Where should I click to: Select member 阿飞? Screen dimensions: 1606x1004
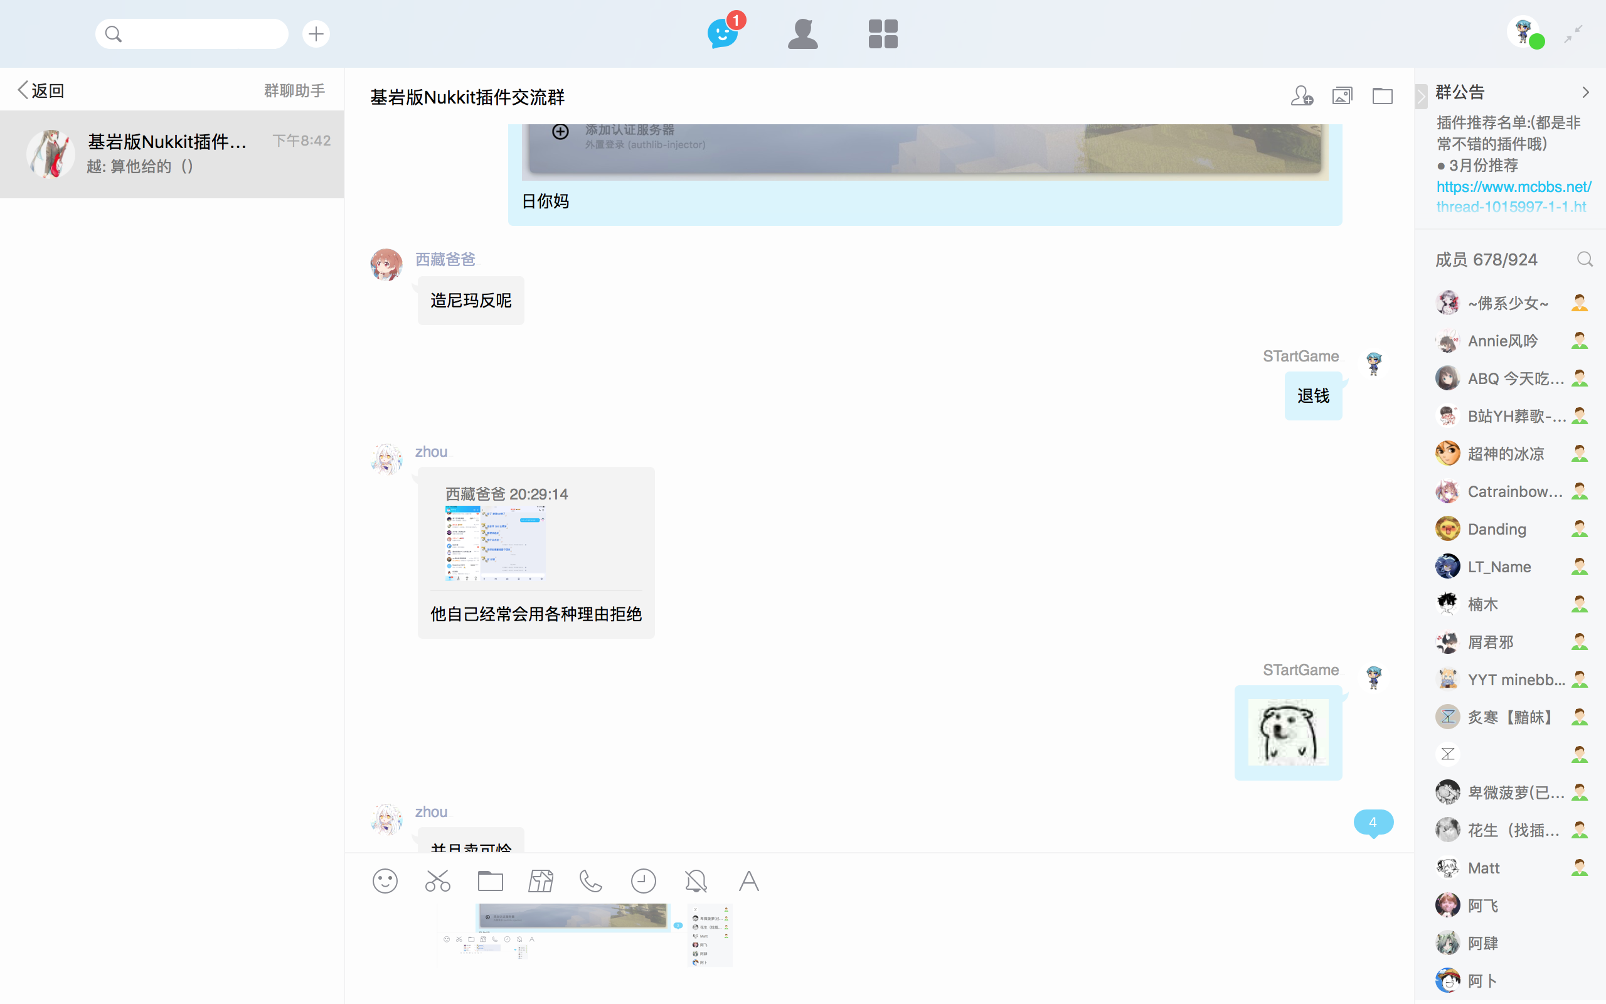pos(1511,905)
